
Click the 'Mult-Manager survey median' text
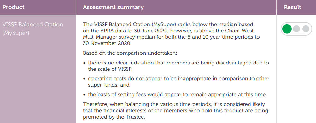coord(122,37)
